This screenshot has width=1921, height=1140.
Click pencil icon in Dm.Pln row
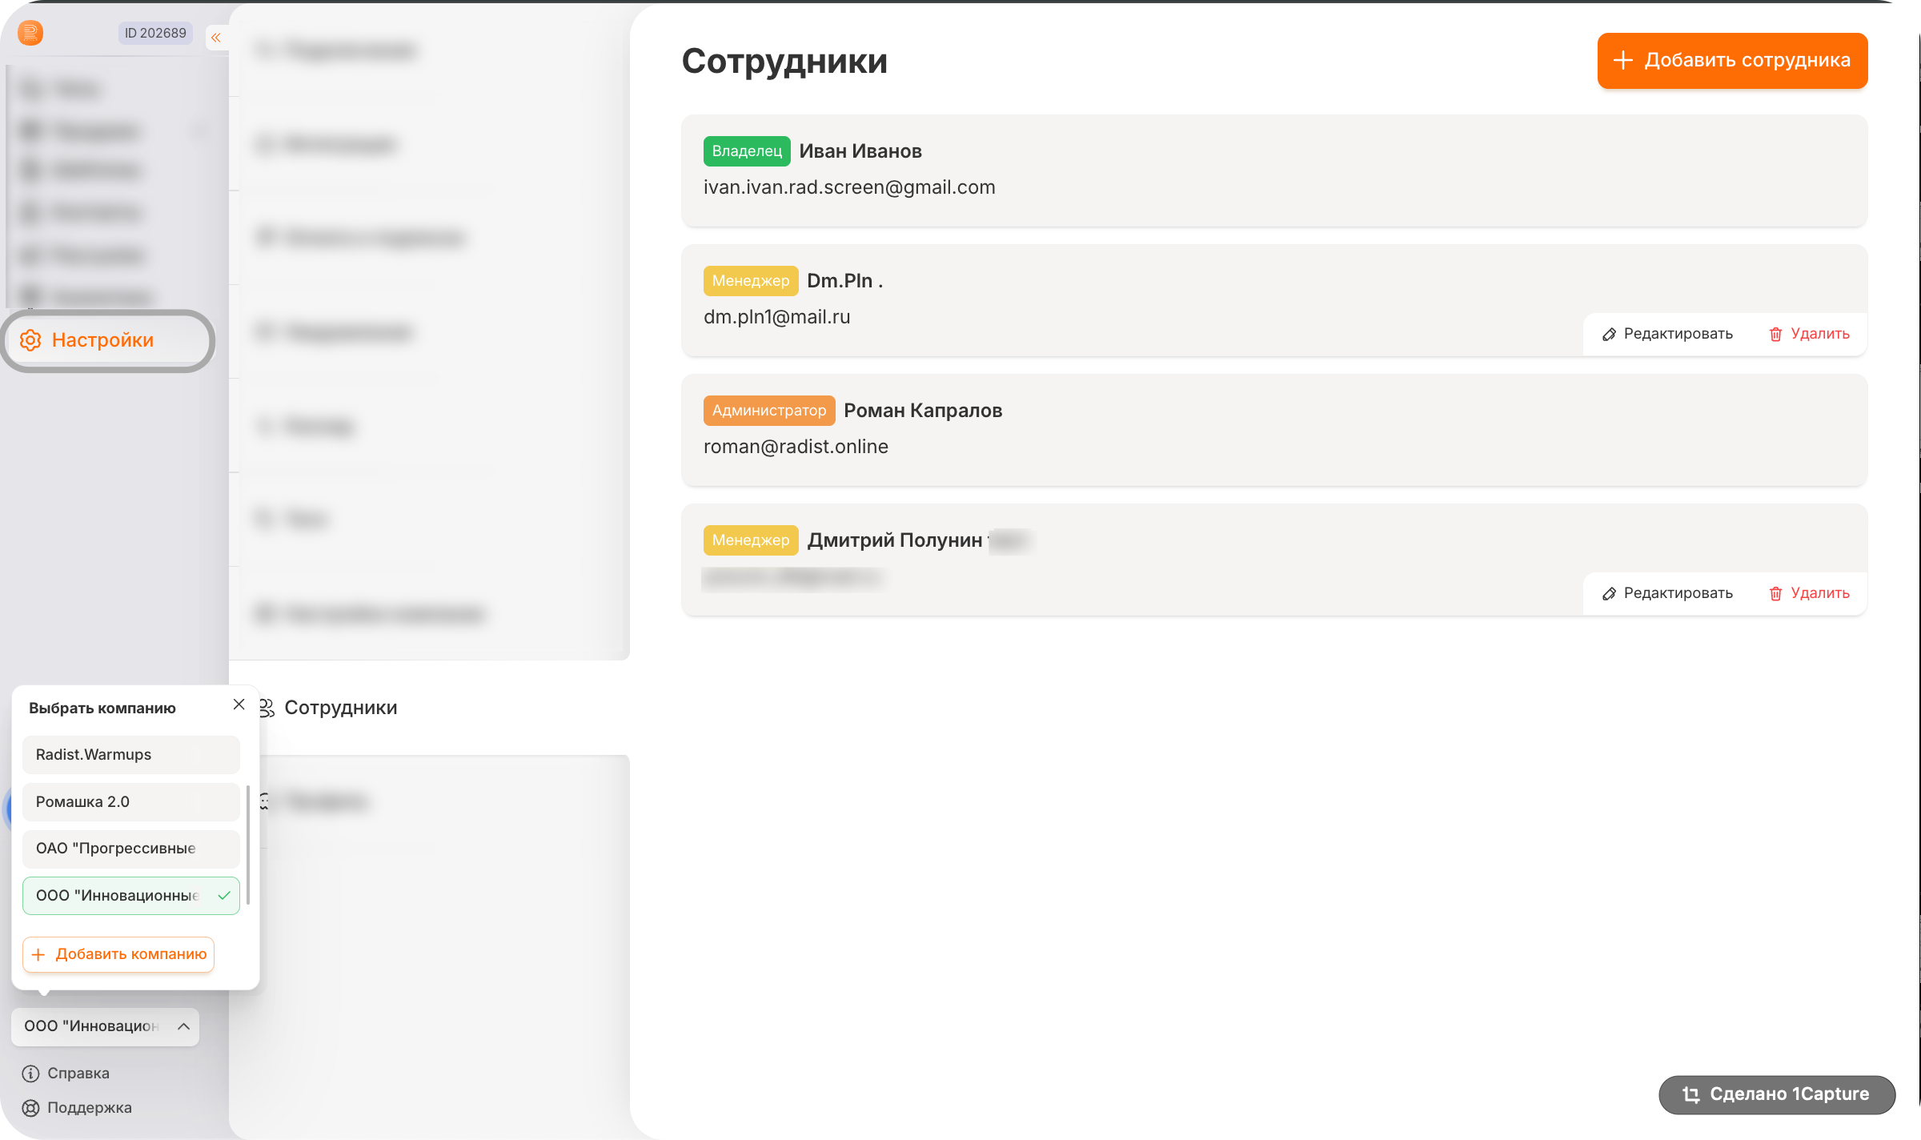click(x=1609, y=335)
